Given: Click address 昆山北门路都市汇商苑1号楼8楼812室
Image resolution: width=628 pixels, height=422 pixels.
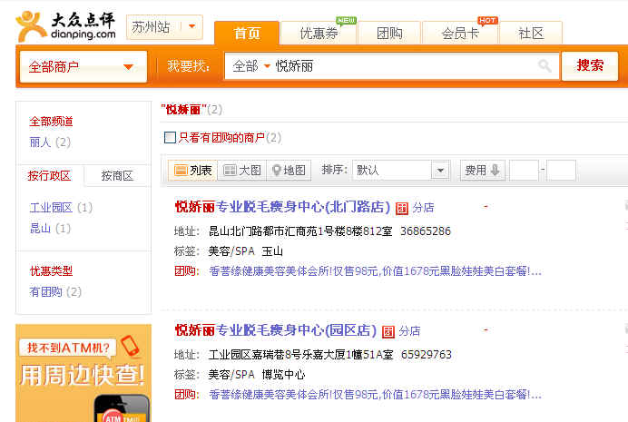Looking at the screenshot, I should point(300,231).
